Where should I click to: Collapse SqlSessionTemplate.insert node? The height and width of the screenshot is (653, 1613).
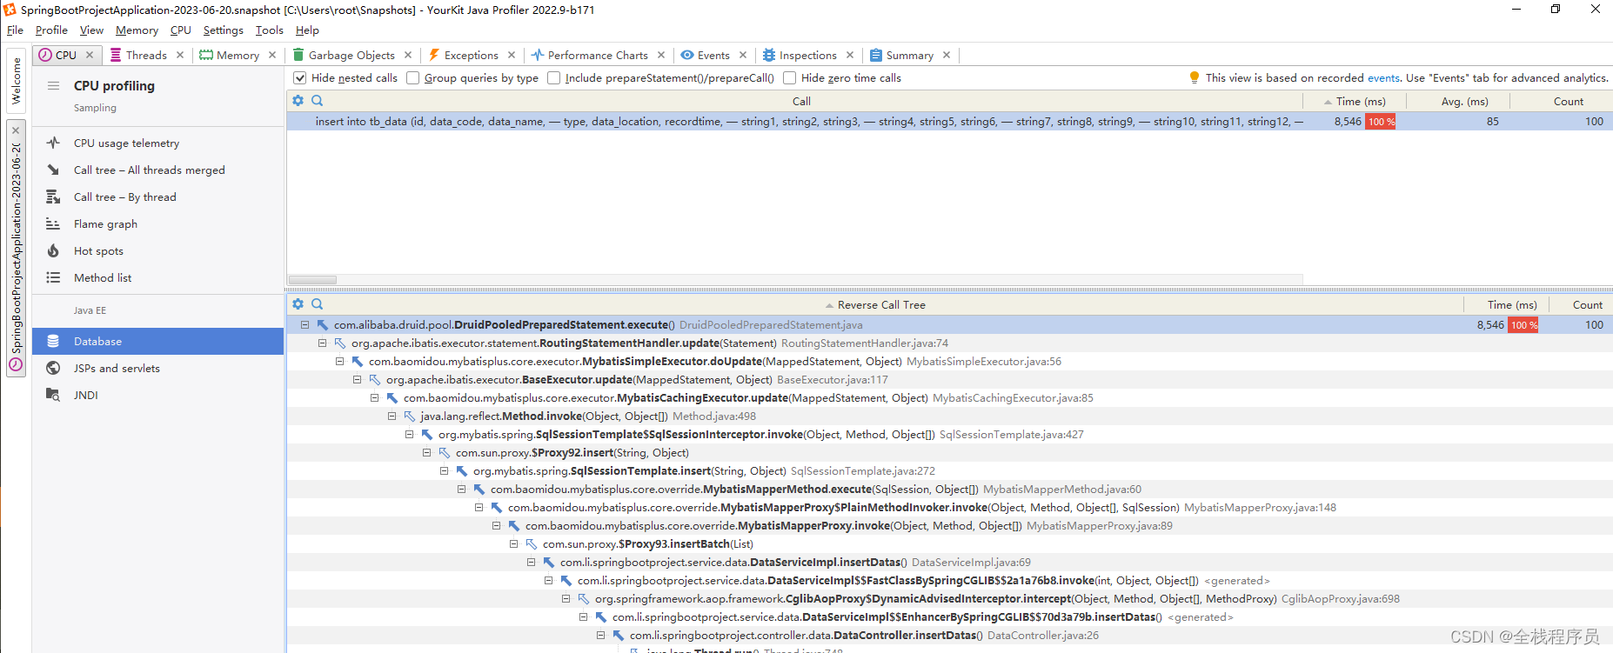tap(445, 470)
